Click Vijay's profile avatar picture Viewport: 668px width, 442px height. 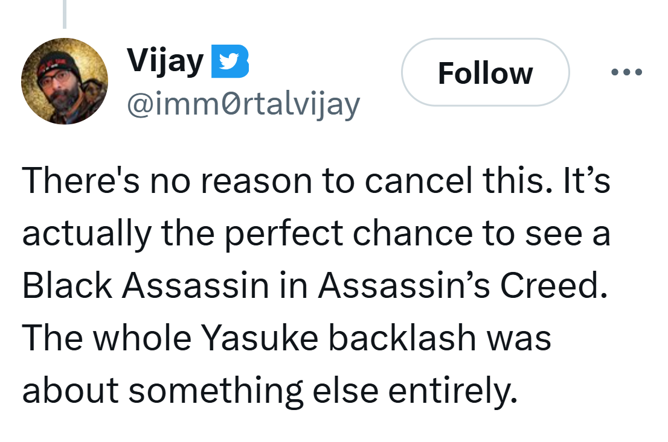tap(64, 81)
